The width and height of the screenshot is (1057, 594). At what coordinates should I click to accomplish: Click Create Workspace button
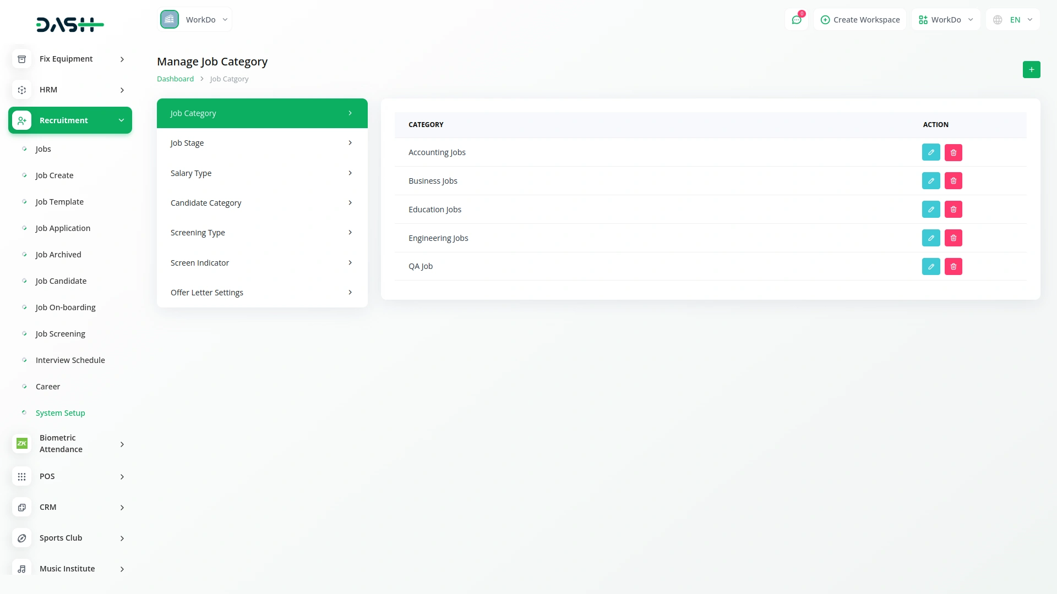coord(860,20)
